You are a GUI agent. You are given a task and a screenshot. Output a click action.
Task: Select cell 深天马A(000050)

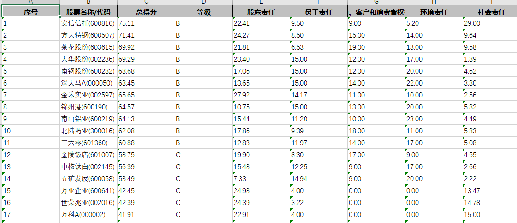pyautogui.click(x=88, y=83)
